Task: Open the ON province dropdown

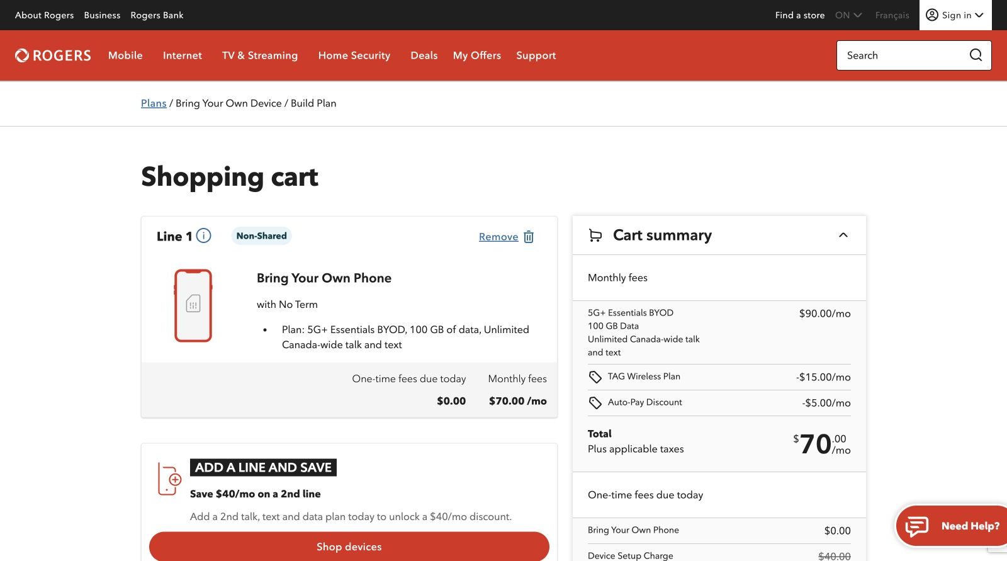Action: [x=848, y=15]
